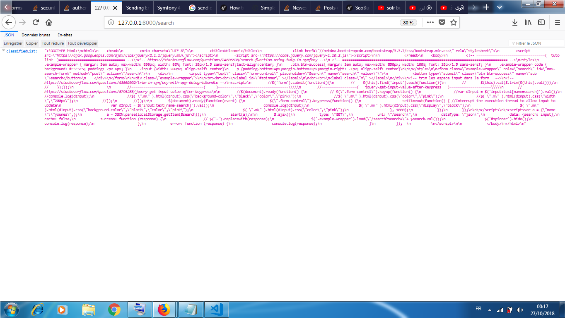Click the FR language indicator
Image resolution: width=565 pixels, height=319 pixels.
coord(478,309)
